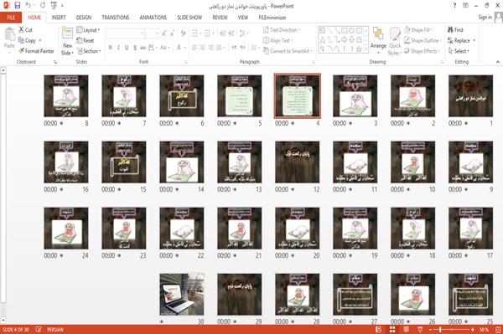503x334 pixels.
Task: Click scroll up arrow of slide sorter
Action: click(x=3, y=70)
